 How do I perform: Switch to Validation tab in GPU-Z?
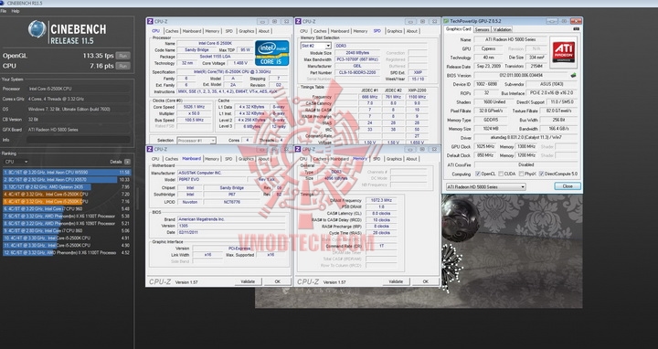point(502,29)
